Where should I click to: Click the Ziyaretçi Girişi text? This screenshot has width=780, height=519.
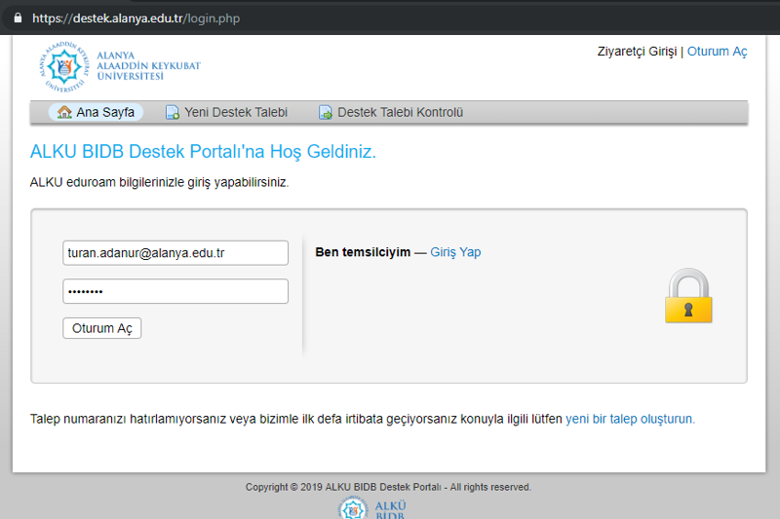coord(638,52)
